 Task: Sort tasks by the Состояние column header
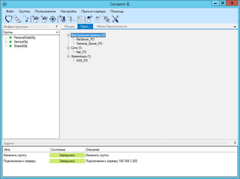coord(67,150)
